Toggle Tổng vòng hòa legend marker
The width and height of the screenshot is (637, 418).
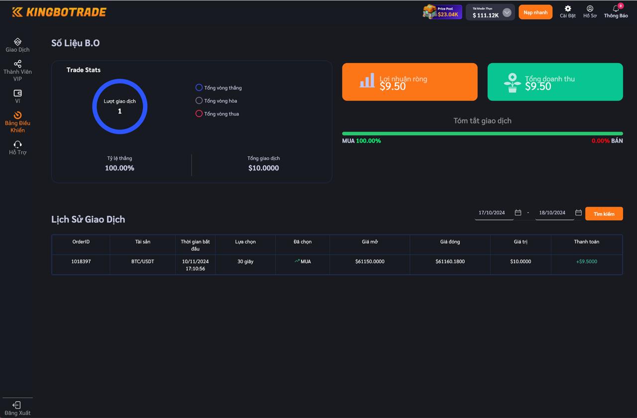click(199, 101)
